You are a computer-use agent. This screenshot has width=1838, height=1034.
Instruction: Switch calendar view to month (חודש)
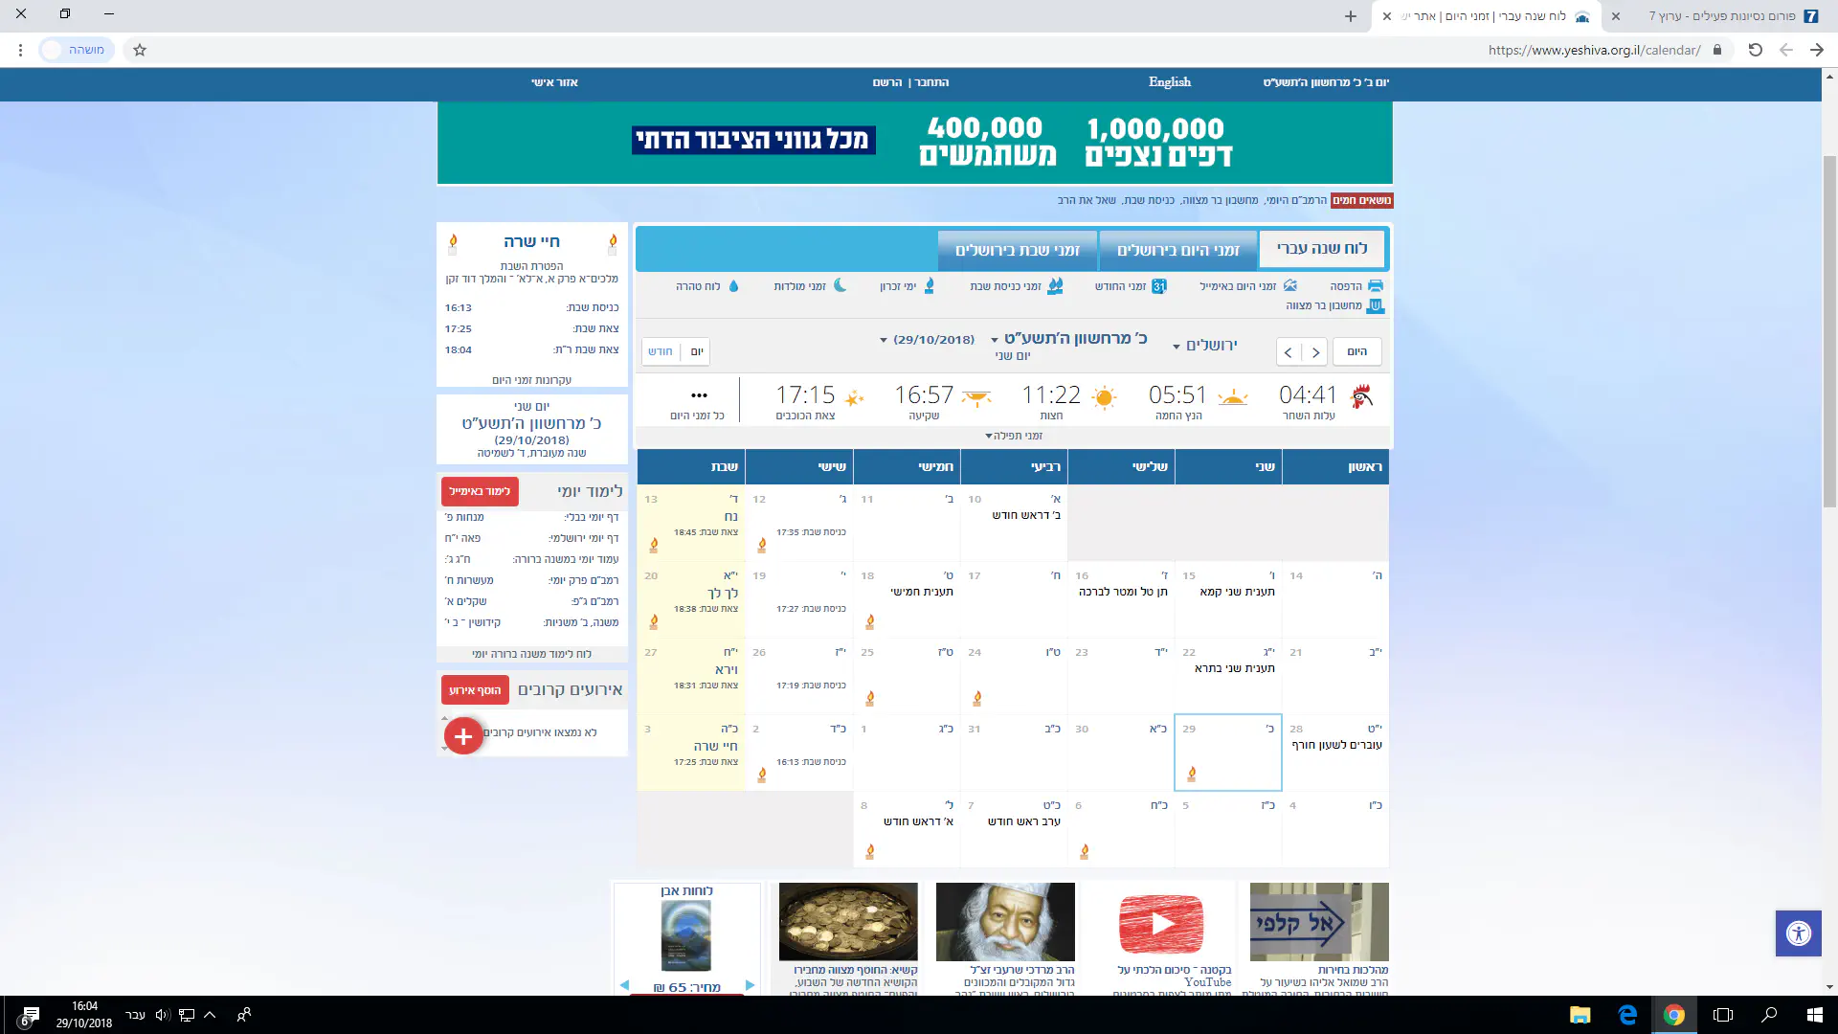tap(660, 351)
